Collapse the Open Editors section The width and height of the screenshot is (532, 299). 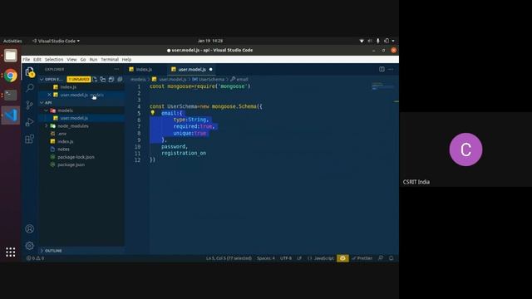coord(42,80)
